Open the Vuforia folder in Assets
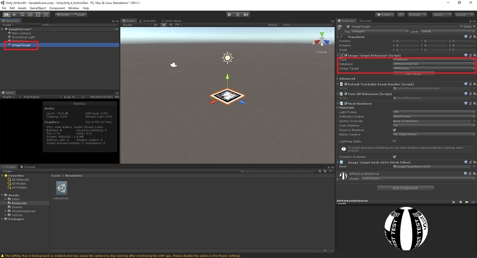Viewport: 477px width, 258px height. (x=15, y=215)
